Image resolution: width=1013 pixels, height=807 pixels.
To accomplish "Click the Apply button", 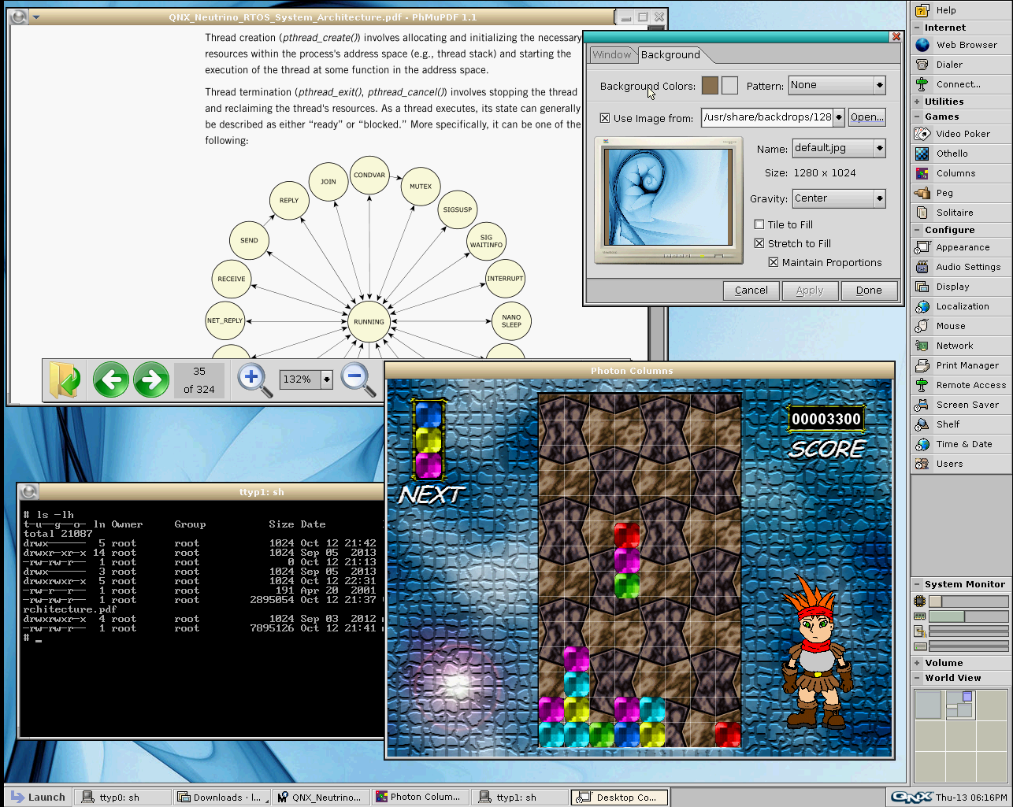I will coord(810,291).
